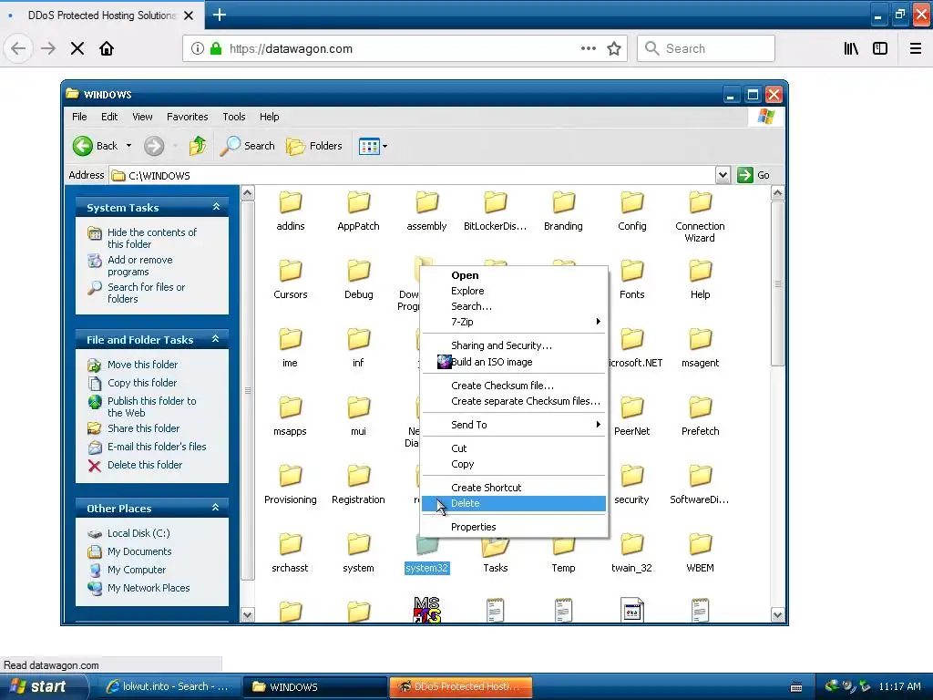Select the PeerNet folder

[632, 416]
